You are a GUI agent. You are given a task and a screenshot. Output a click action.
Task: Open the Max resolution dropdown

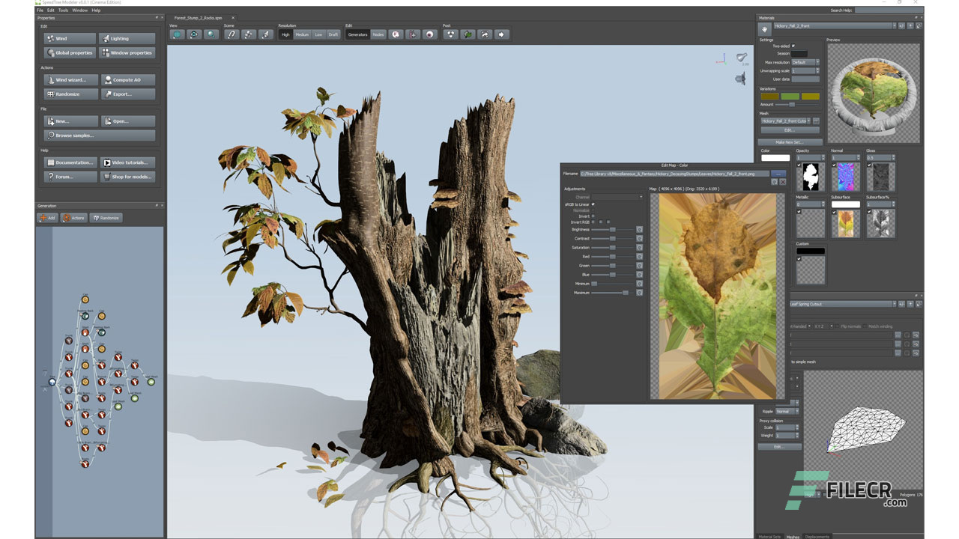(817, 62)
